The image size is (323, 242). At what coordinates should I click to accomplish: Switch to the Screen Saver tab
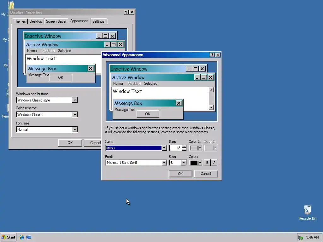(56, 21)
